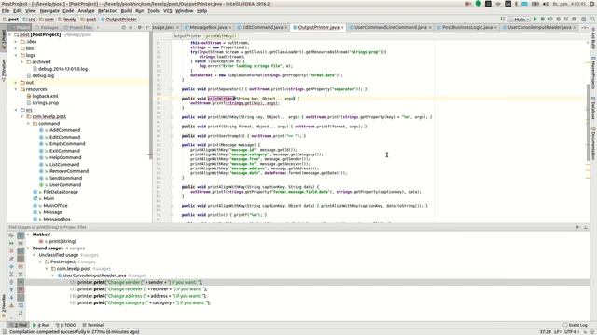Open the Navigate menu
The width and height of the screenshot is (597, 335).
click(x=49, y=11)
